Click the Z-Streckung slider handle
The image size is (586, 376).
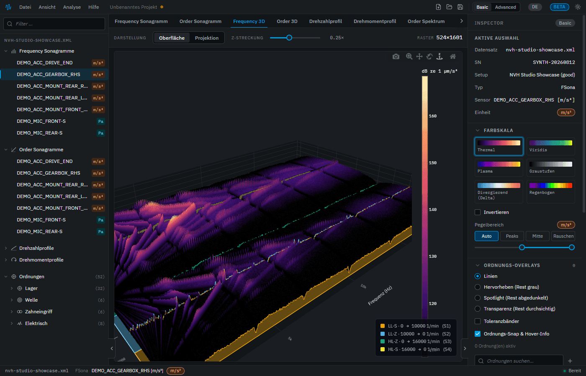pos(289,38)
